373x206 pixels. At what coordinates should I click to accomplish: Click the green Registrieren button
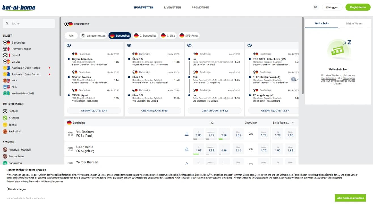[x=358, y=7]
